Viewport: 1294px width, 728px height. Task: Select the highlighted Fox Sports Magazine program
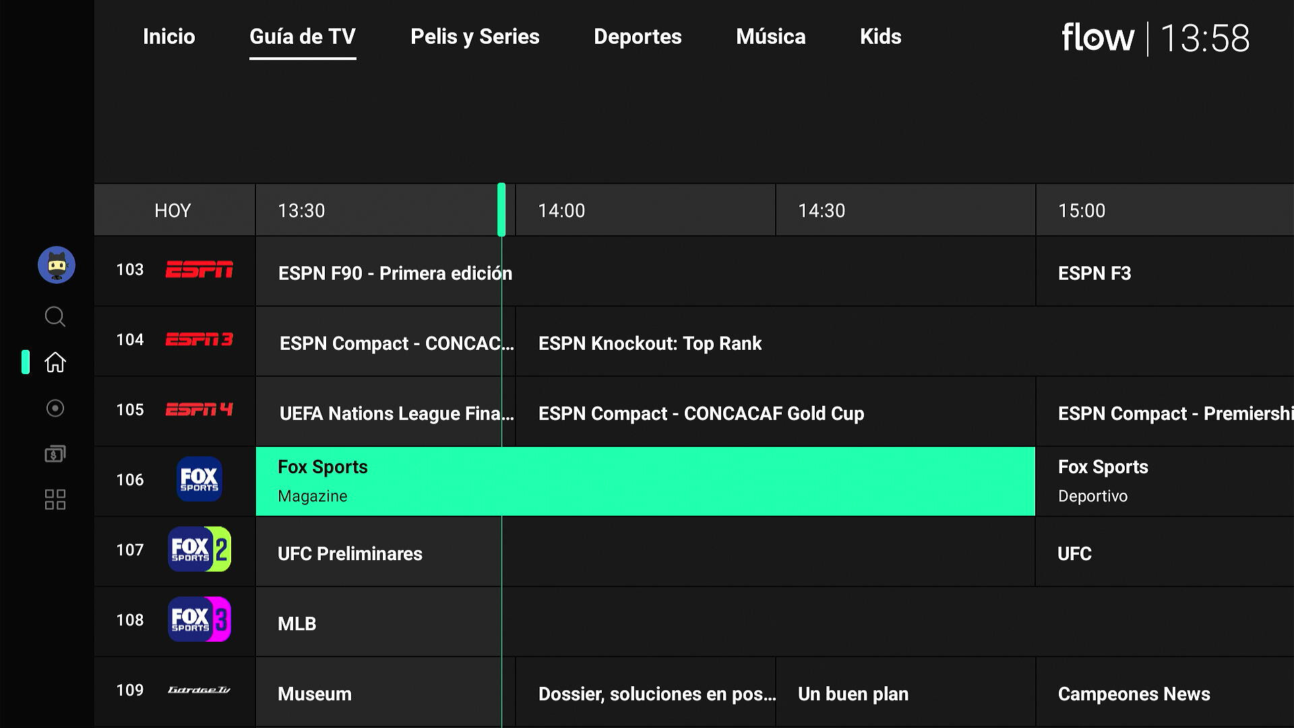click(645, 481)
